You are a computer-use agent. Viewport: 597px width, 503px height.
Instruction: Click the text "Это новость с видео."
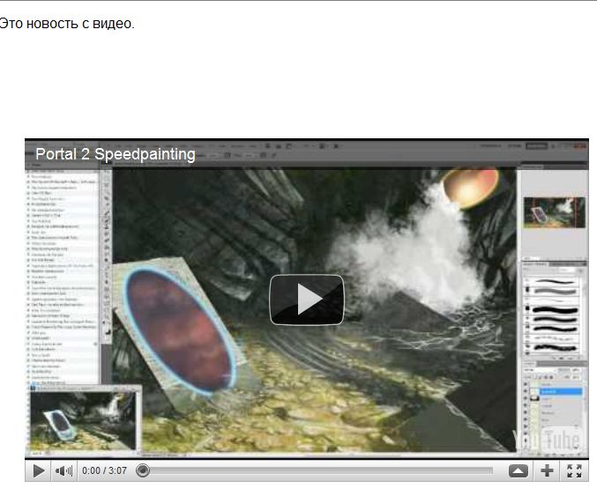(x=67, y=24)
